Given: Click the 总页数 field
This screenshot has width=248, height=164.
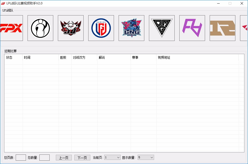Looking at the screenshot, I should (x=21, y=158).
